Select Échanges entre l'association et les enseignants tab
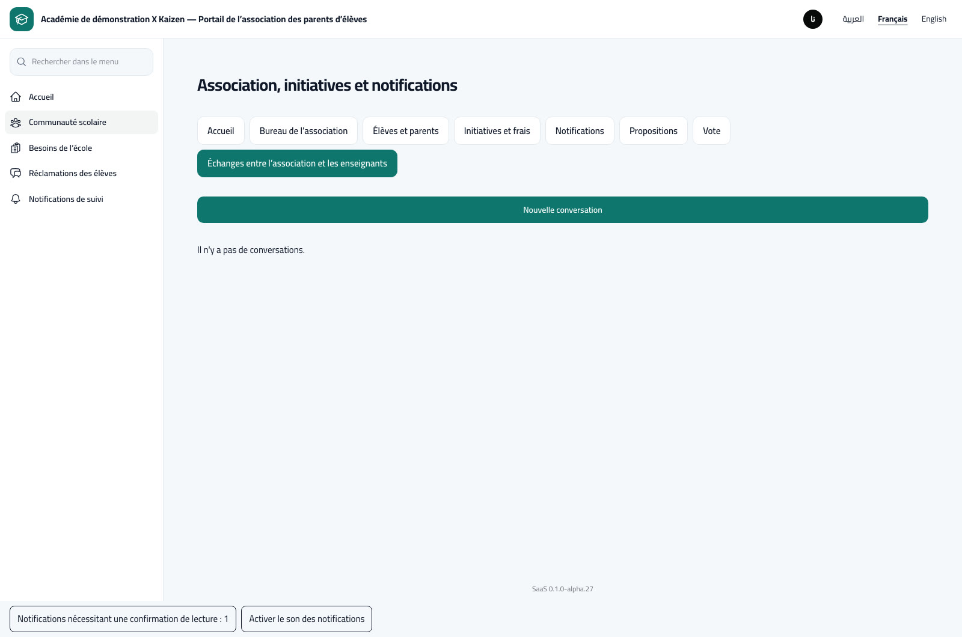 coord(297,163)
